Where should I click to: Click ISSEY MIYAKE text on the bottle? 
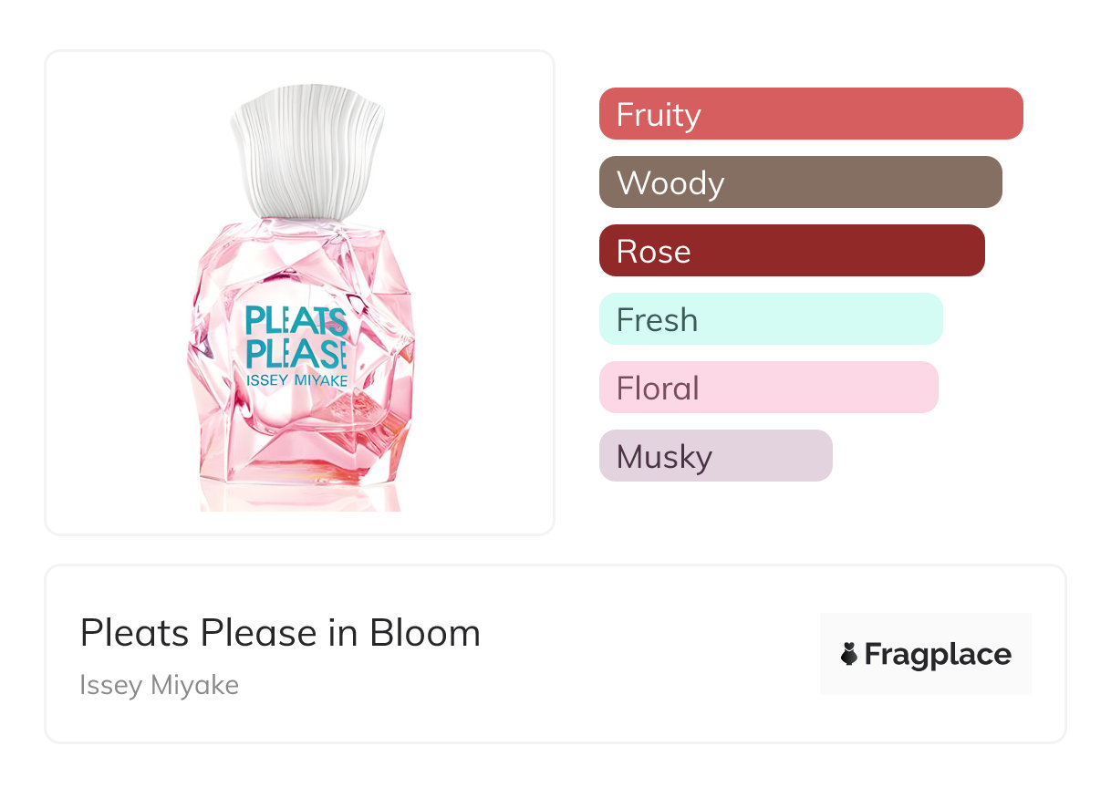pos(296,379)
